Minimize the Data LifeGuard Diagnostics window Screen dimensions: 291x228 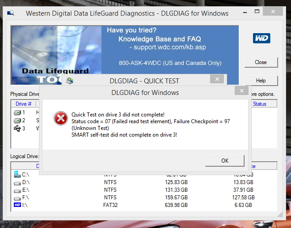(x=245, y=13)
